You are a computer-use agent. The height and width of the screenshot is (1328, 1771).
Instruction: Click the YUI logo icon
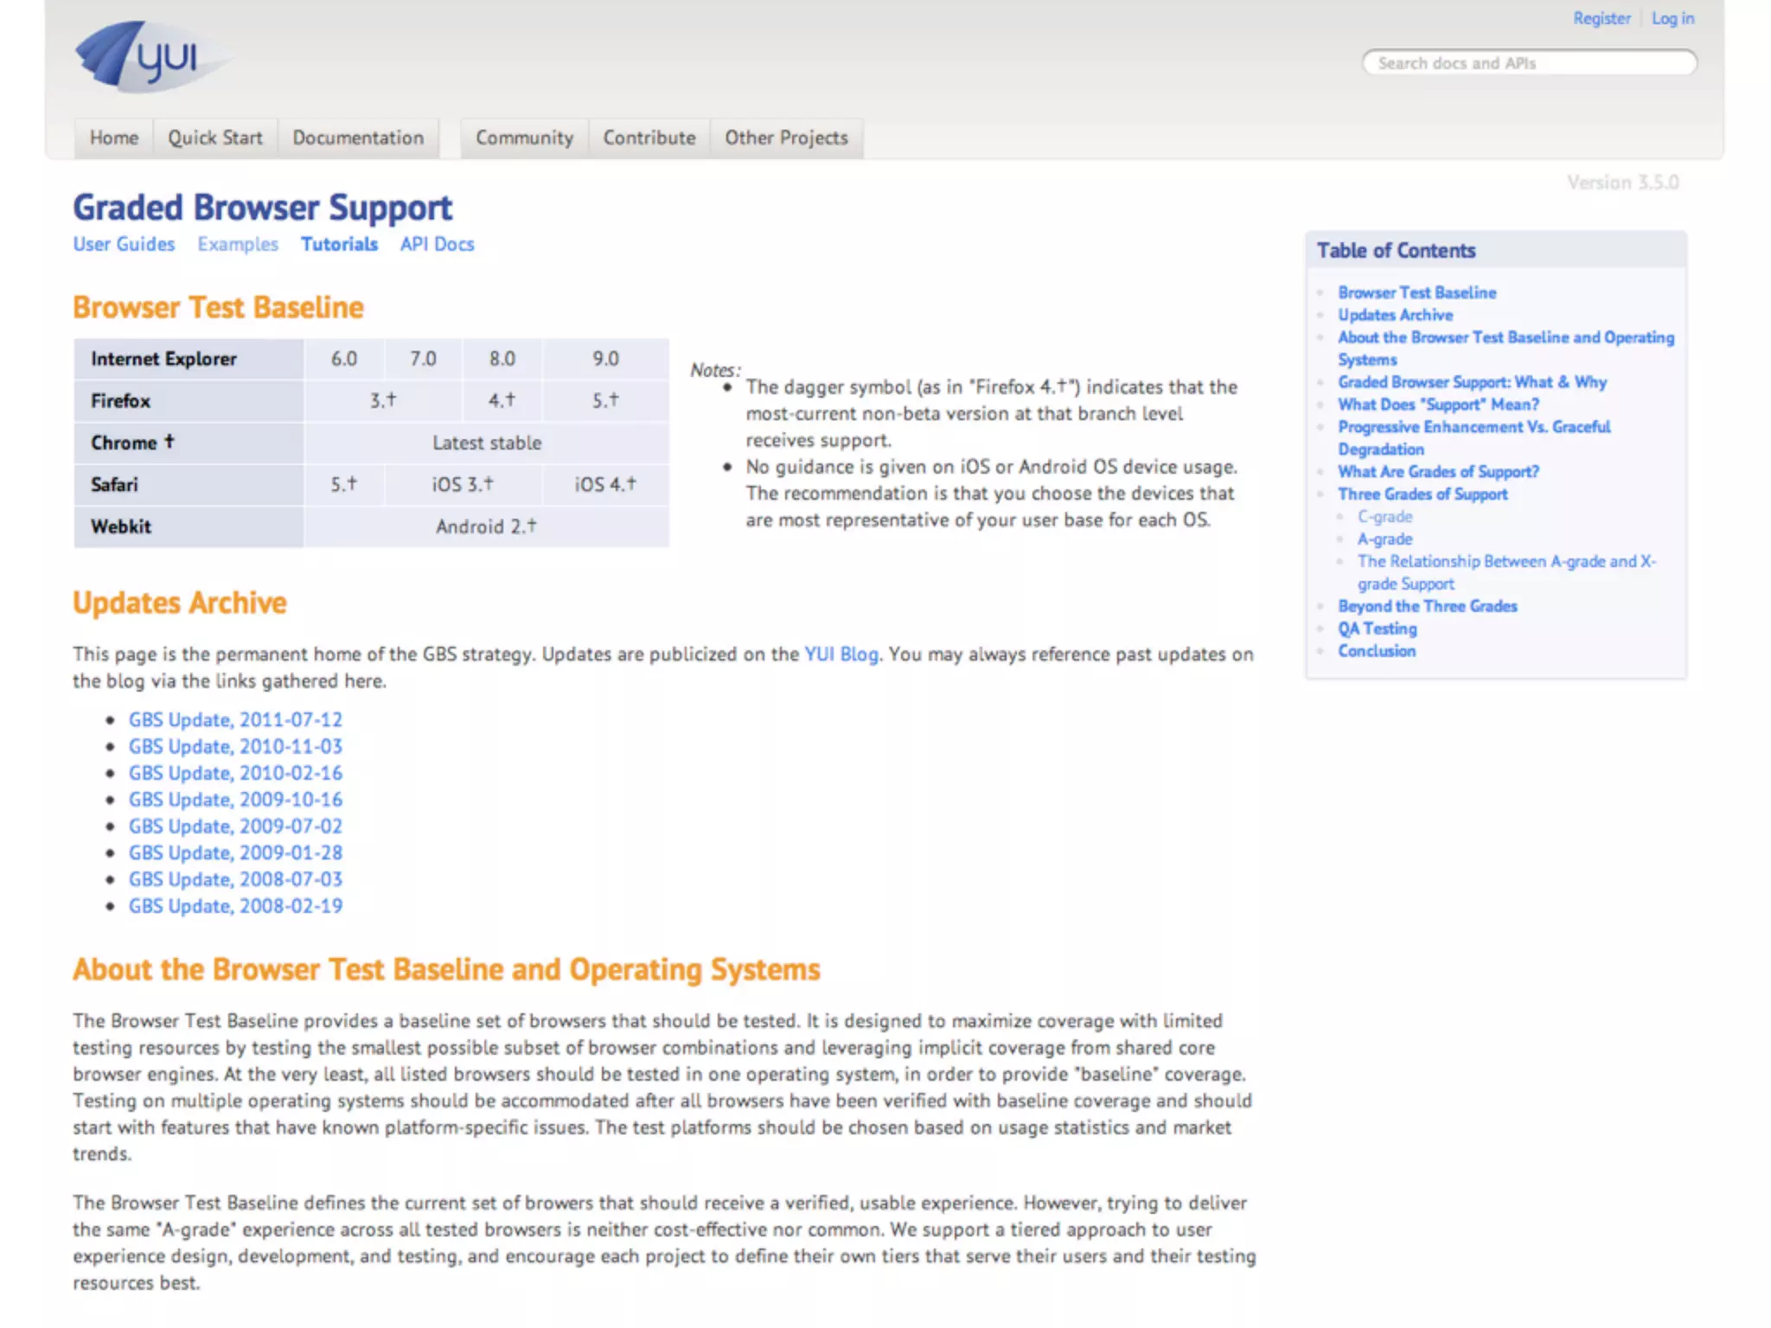click(x=149, y=57)
